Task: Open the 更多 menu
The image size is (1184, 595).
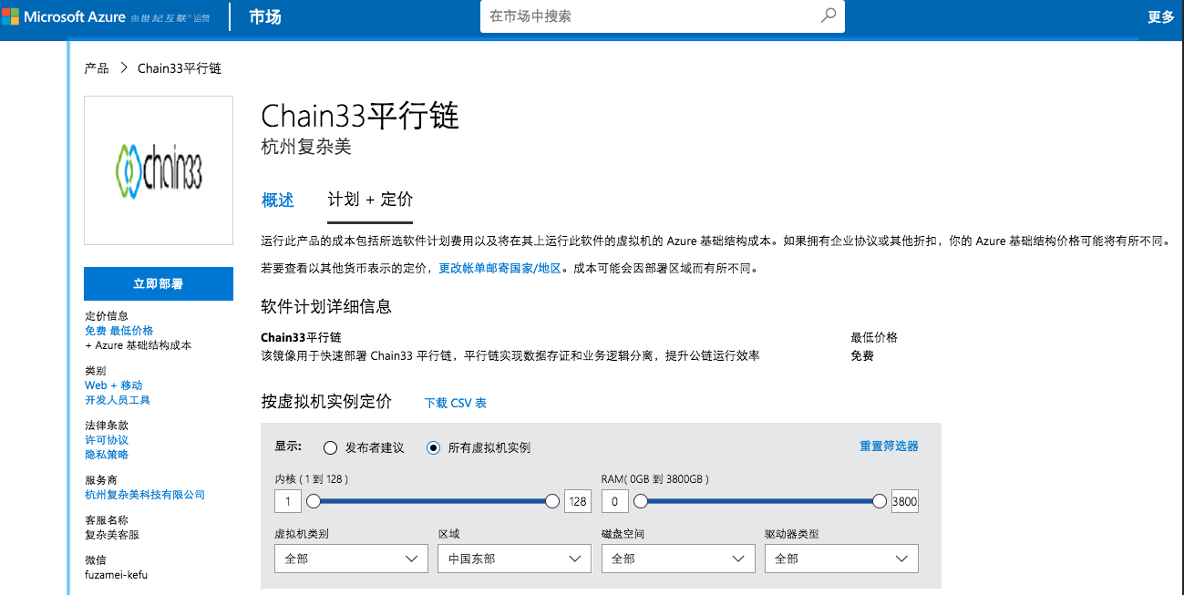Action: (x=1161, y=16)
